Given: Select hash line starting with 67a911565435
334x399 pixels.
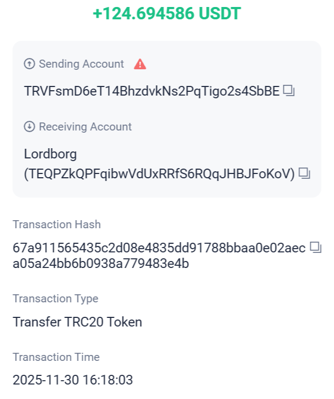Looking at the screenshot, I should click(159, 248).
